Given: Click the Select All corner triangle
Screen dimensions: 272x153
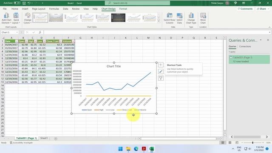Looking at the screenshot, I should pyautogui.click(x=3, y=38).
